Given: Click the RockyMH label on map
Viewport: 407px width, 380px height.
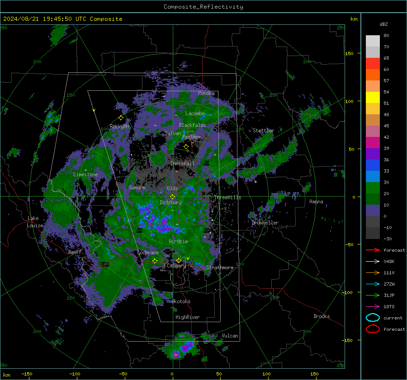Looking at the screenshot, I should (x=119, y=127).
